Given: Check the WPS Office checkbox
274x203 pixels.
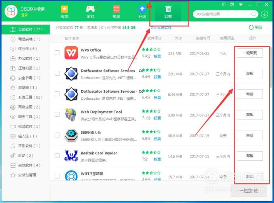Looking at the screenshot, I should click(x=57, y=53).
